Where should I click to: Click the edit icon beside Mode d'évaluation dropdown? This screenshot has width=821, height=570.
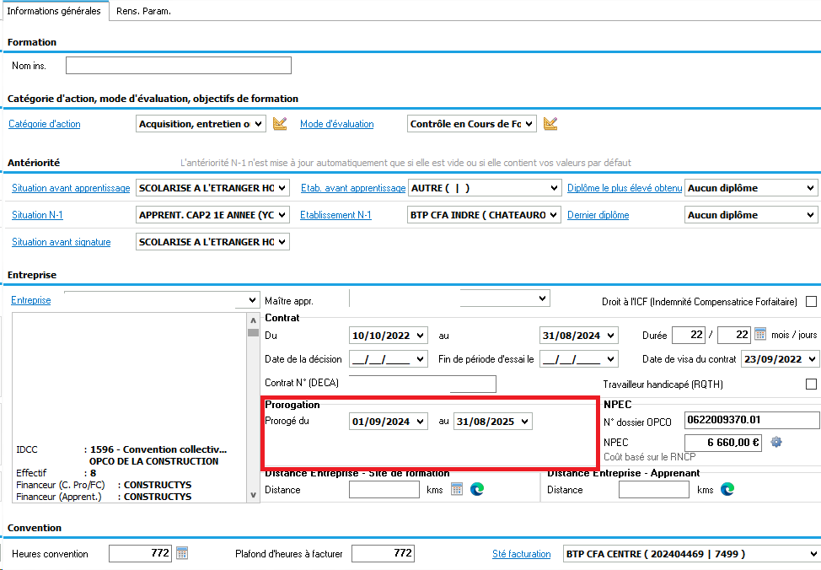[x=550, y=124]
